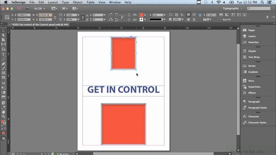Open the Arrange Documents dropdown
Screen dimensions: 276x155
point(75,9)
